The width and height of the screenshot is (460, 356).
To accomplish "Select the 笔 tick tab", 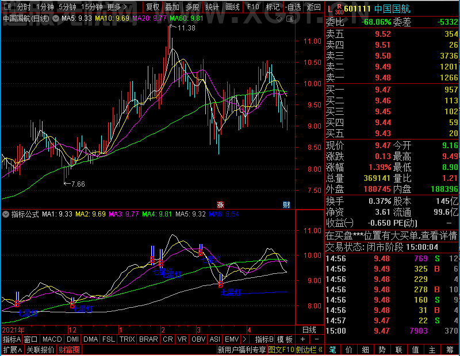I will tap(332, 350).
